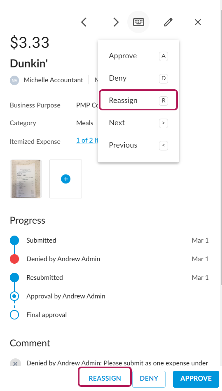Select Deny in shortcuts menu
Screen dimensions: 222x391
(x=138, y=78)
